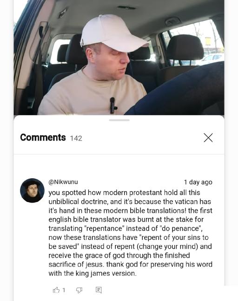Click the Comments header title
Image resolution: width=238 pixels, height=301 pixels.
click(x=43, y=138)
